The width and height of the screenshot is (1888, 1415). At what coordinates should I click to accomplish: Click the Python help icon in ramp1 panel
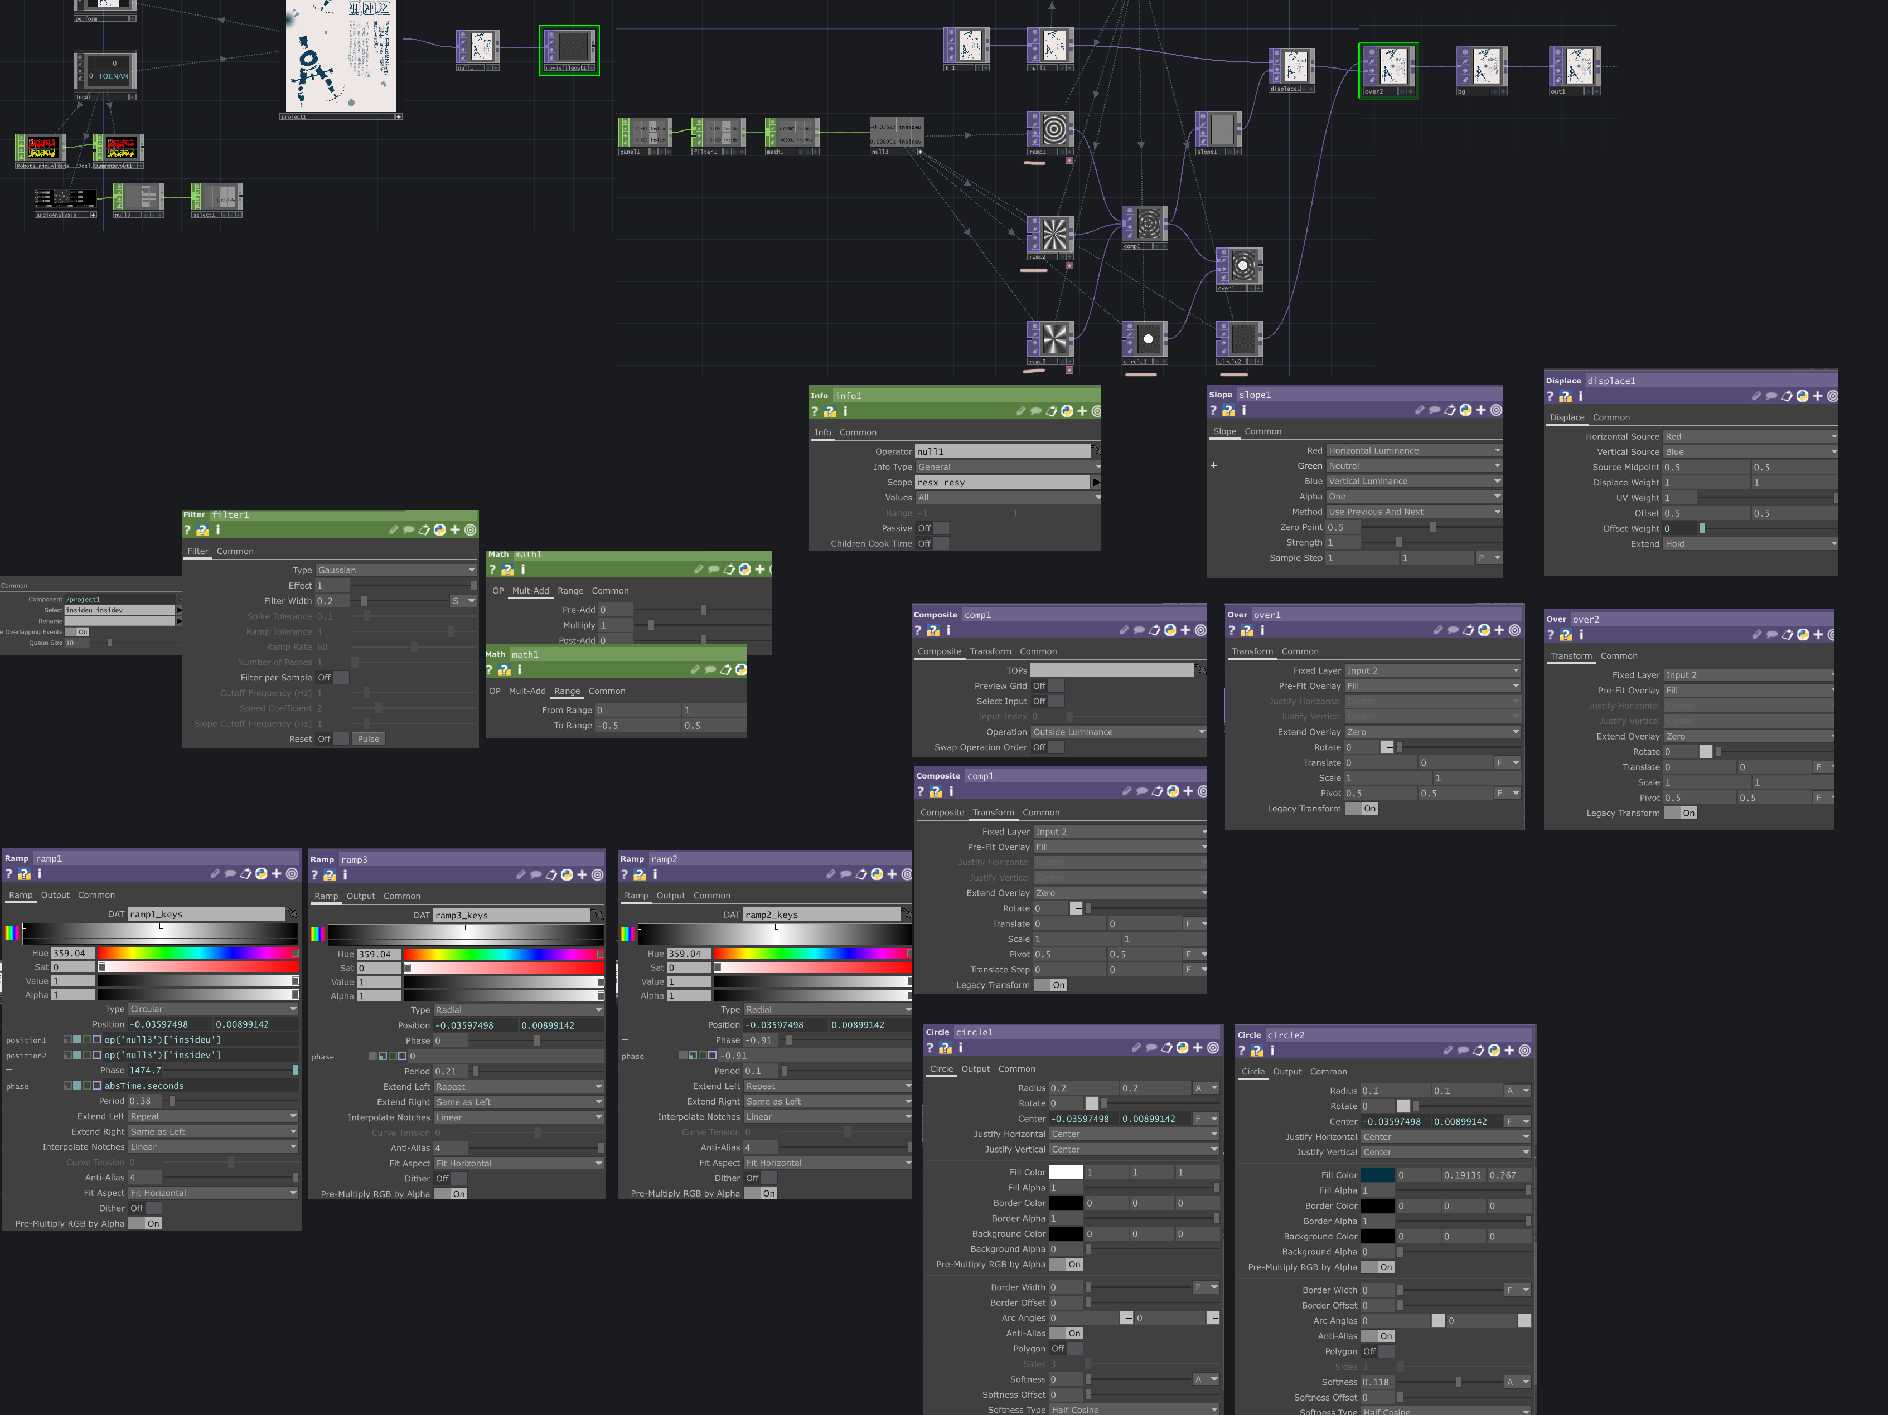tap(24, 874)
